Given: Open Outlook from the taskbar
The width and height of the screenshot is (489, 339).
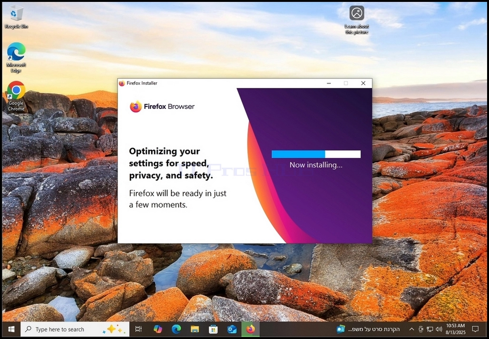Looking at the screenshot, I should point(232,329).
